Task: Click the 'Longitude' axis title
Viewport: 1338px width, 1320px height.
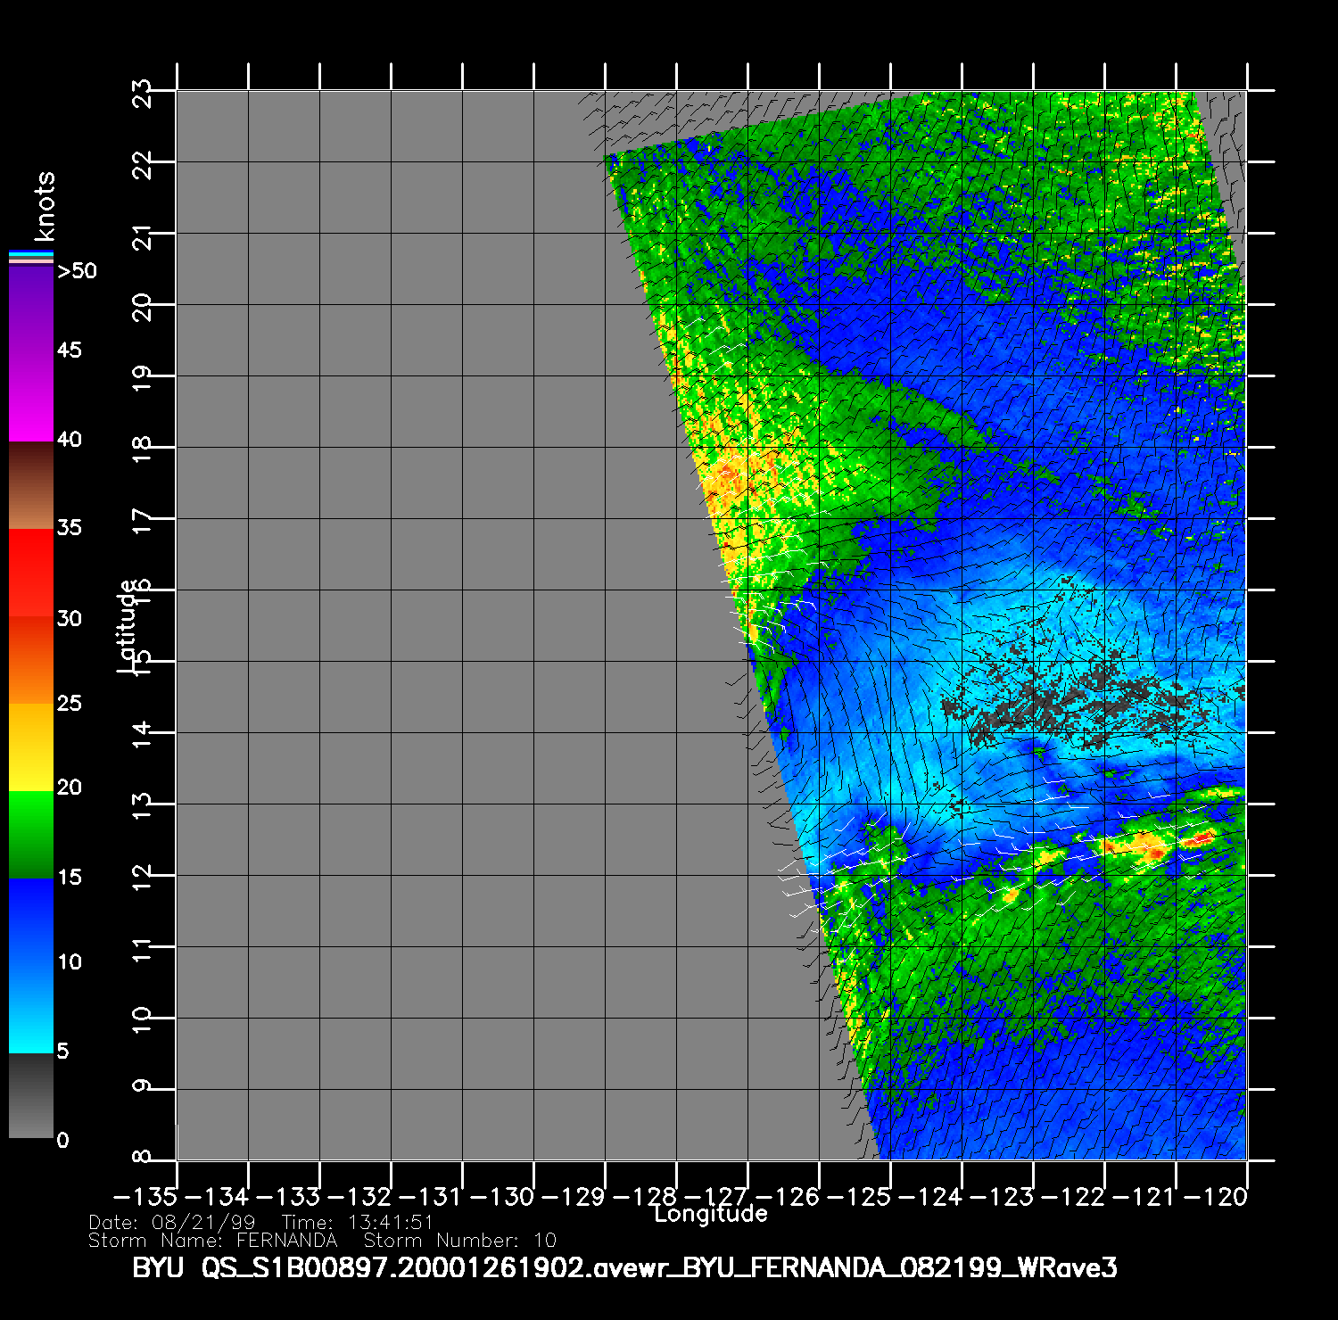Action: click(710, 1214)
